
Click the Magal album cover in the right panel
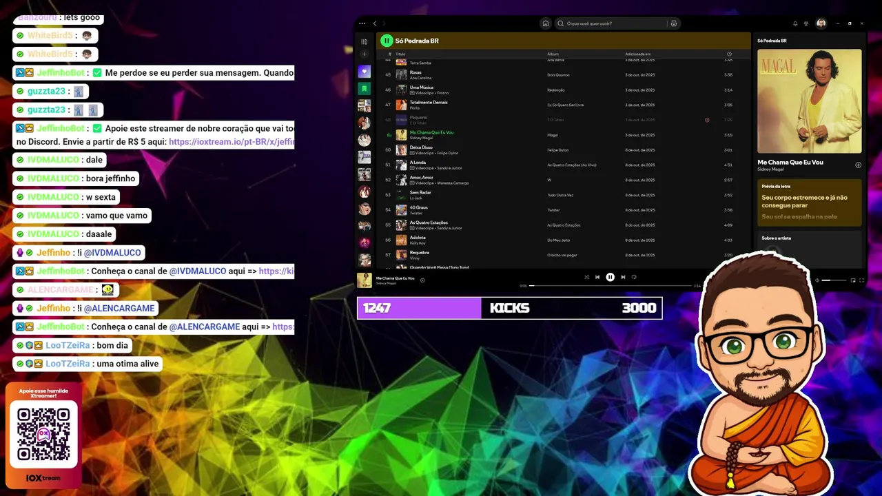pyautogui.click(x=810, y=101)
